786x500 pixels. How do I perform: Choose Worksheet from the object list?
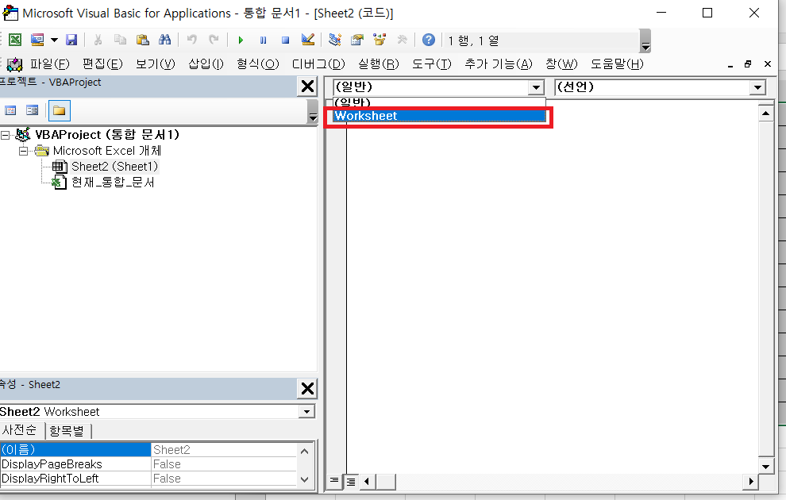tap(439, 116)
